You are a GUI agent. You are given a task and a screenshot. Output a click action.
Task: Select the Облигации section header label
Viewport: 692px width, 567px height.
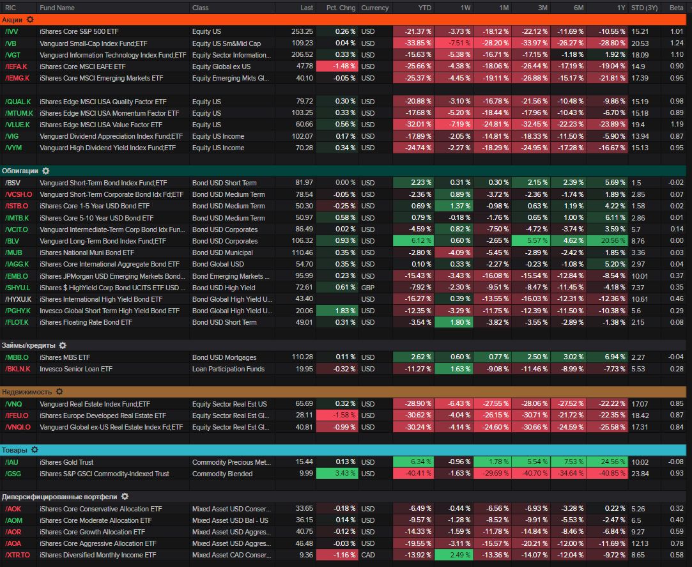pos(20,171)
